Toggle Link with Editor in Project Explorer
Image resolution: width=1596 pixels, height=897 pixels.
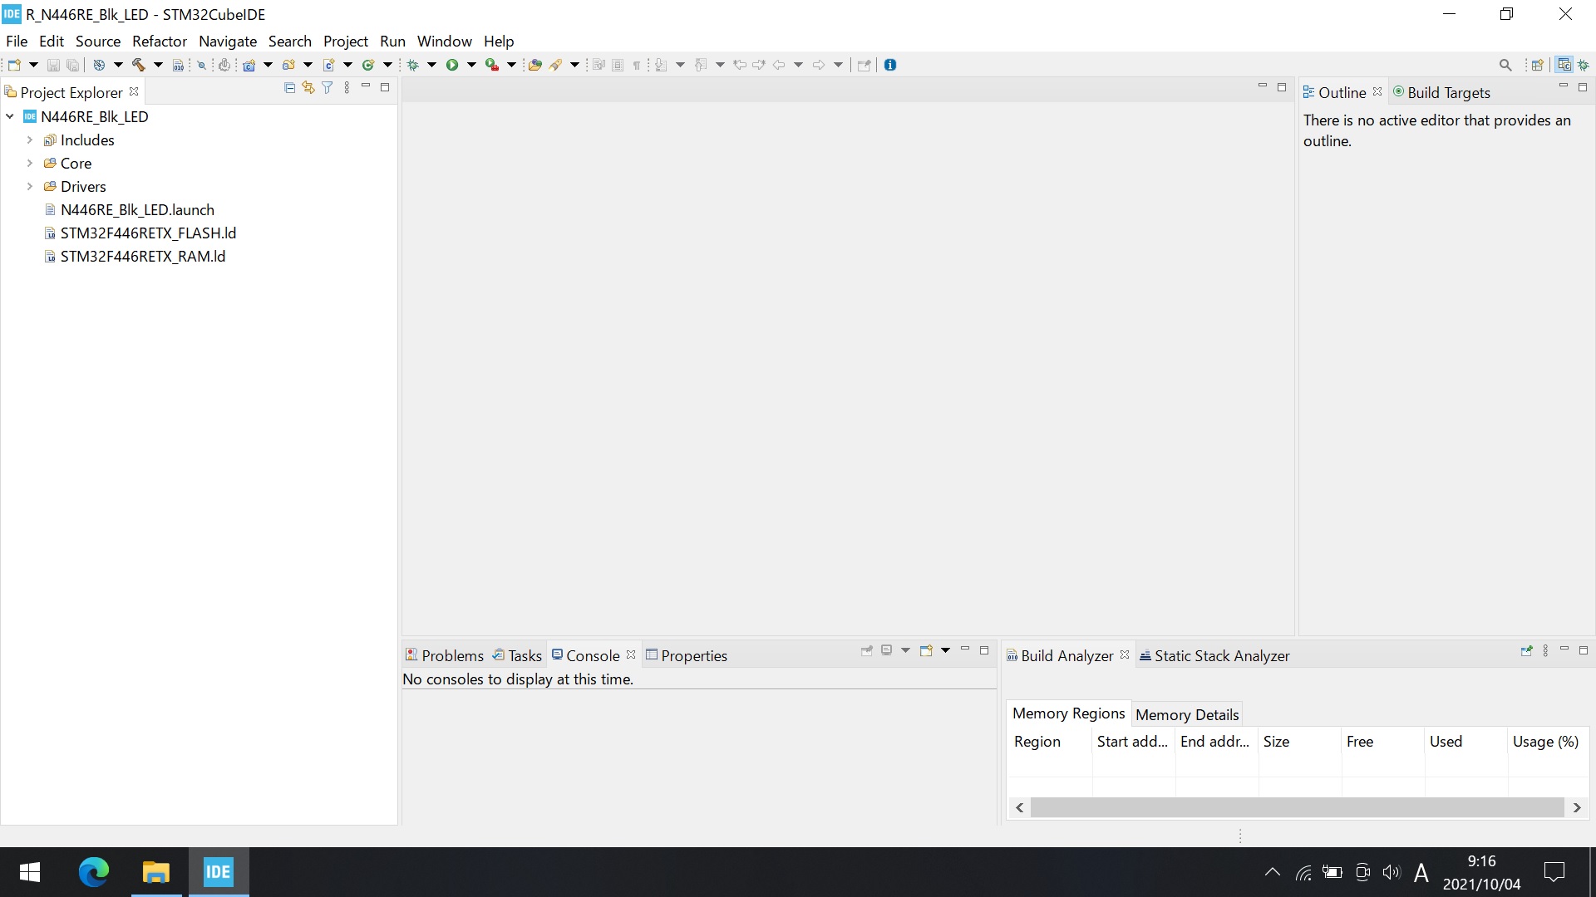click(308, 87)
